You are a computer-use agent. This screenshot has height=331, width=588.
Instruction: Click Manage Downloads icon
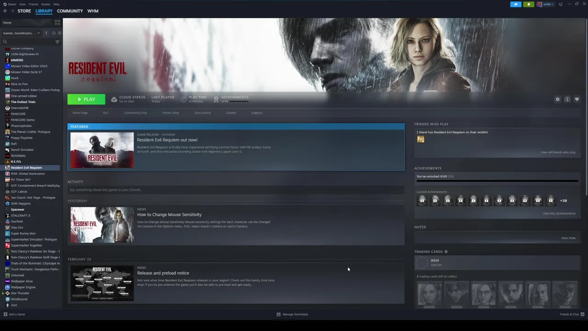pyautogui.click(x=278, y=314)
